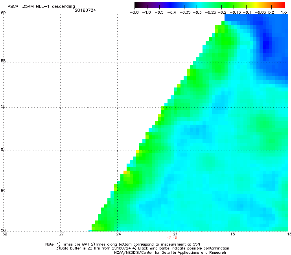The height and width of the screenshot is (255, 291).
Task: Click the color scale label '-3.0'
Action: [134, 13]
